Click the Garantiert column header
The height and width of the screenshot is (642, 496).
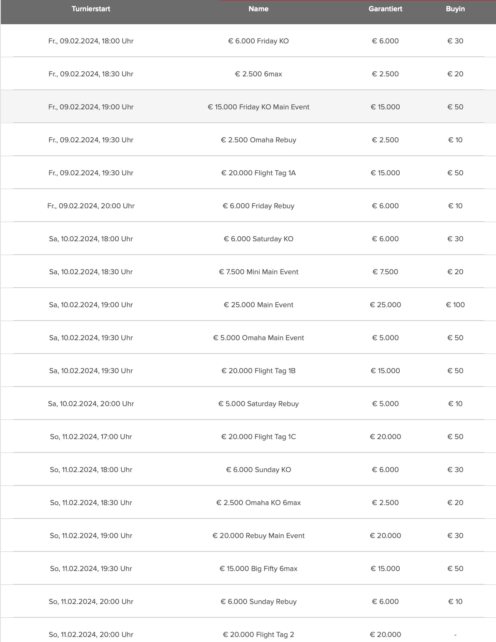point(385,9)
